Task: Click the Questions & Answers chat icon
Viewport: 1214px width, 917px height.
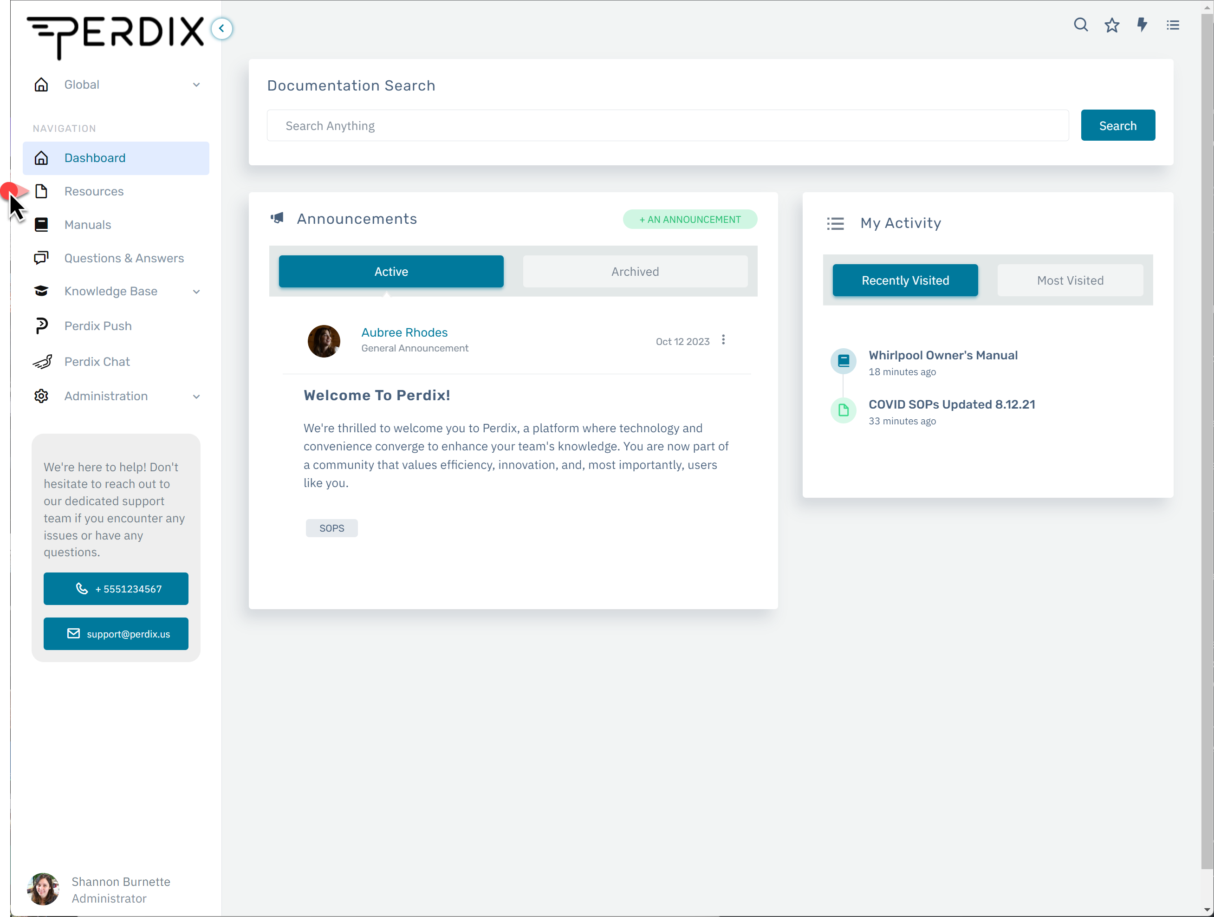Action: click(41, 258)
